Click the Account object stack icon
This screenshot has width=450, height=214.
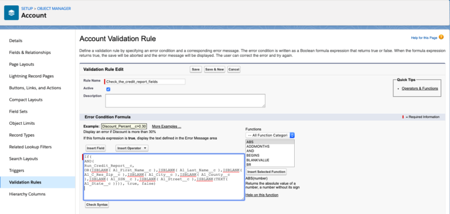[11, 13]
